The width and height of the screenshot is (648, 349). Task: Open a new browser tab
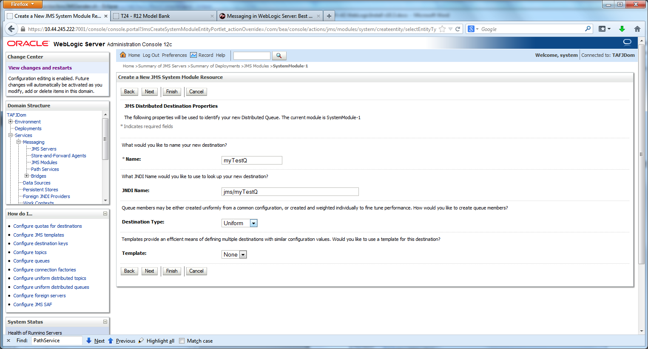[x=329, y=16]
